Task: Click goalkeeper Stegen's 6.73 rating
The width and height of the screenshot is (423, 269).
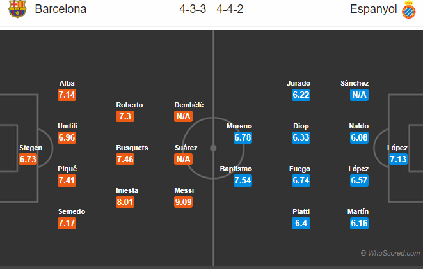Action: [28, 159]
